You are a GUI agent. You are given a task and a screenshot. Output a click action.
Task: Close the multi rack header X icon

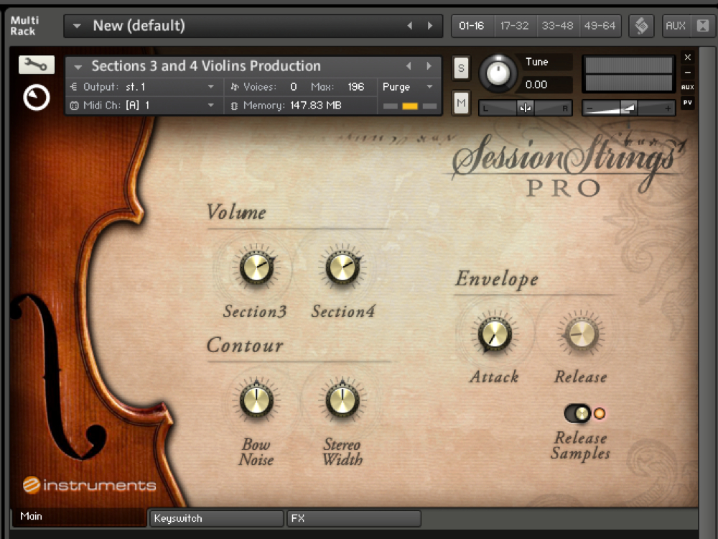tap(703, 26)
